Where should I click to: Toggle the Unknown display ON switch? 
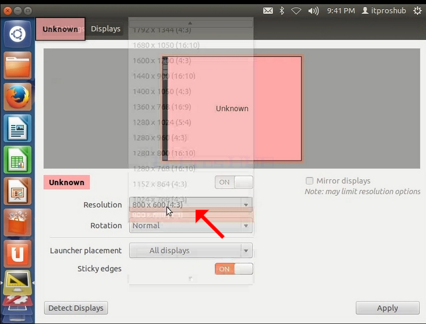pyautogui.click(x=234, y=182)
